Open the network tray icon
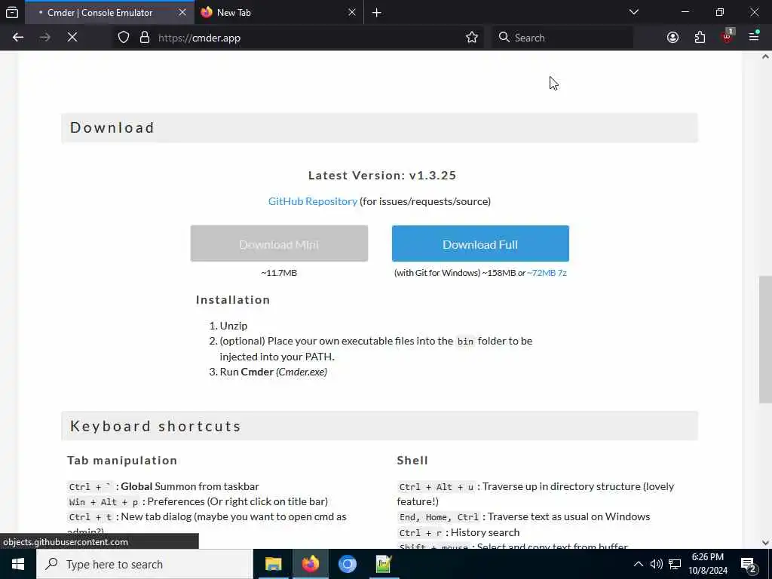Viewport: 772px width, 579px height. [675, 564]
